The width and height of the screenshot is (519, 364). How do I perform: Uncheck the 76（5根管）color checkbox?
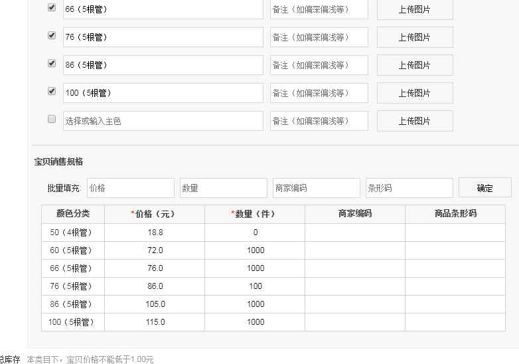click(52, 36)
